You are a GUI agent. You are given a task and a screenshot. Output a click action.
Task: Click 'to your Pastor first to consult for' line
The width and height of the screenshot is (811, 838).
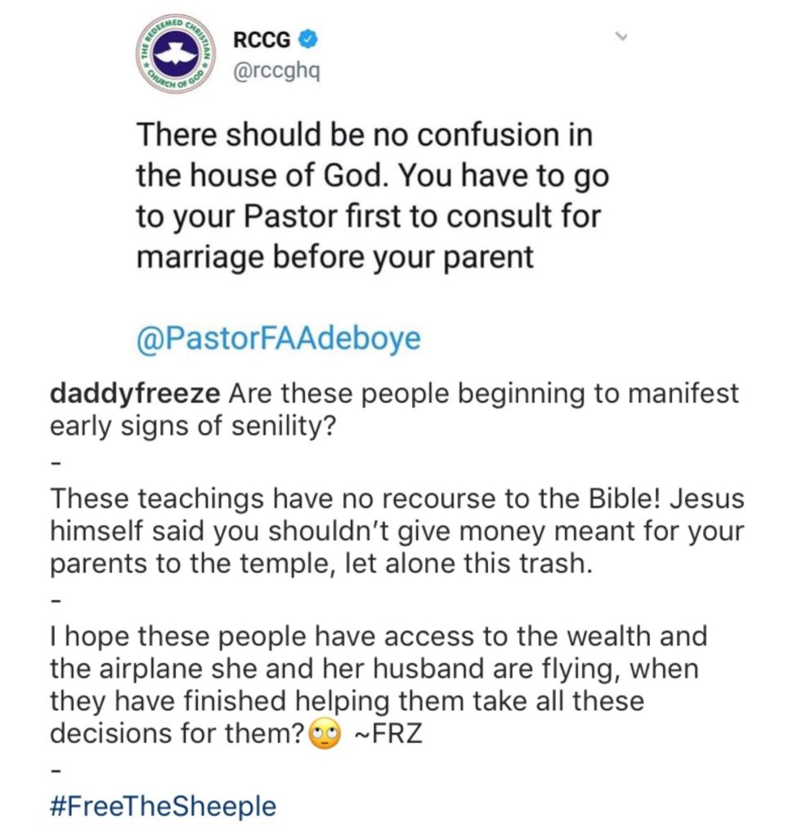(369, 216)
